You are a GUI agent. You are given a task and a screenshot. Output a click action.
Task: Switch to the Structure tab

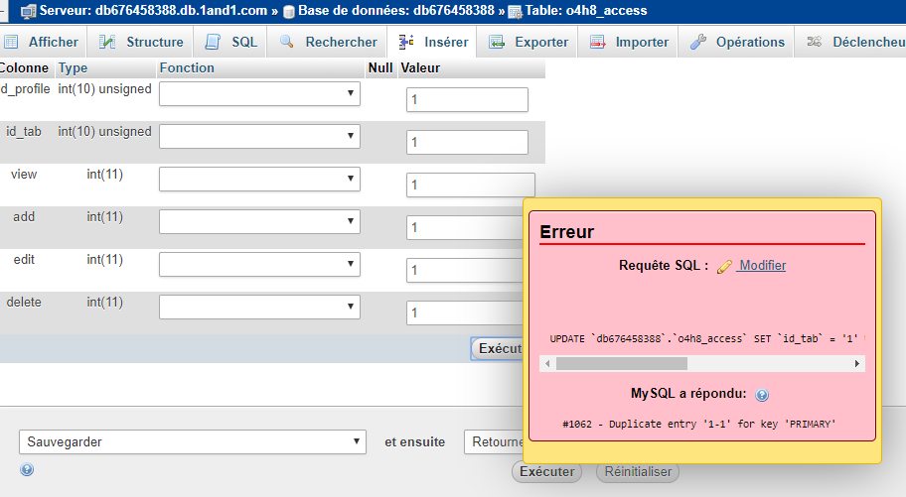click(140, 42)
